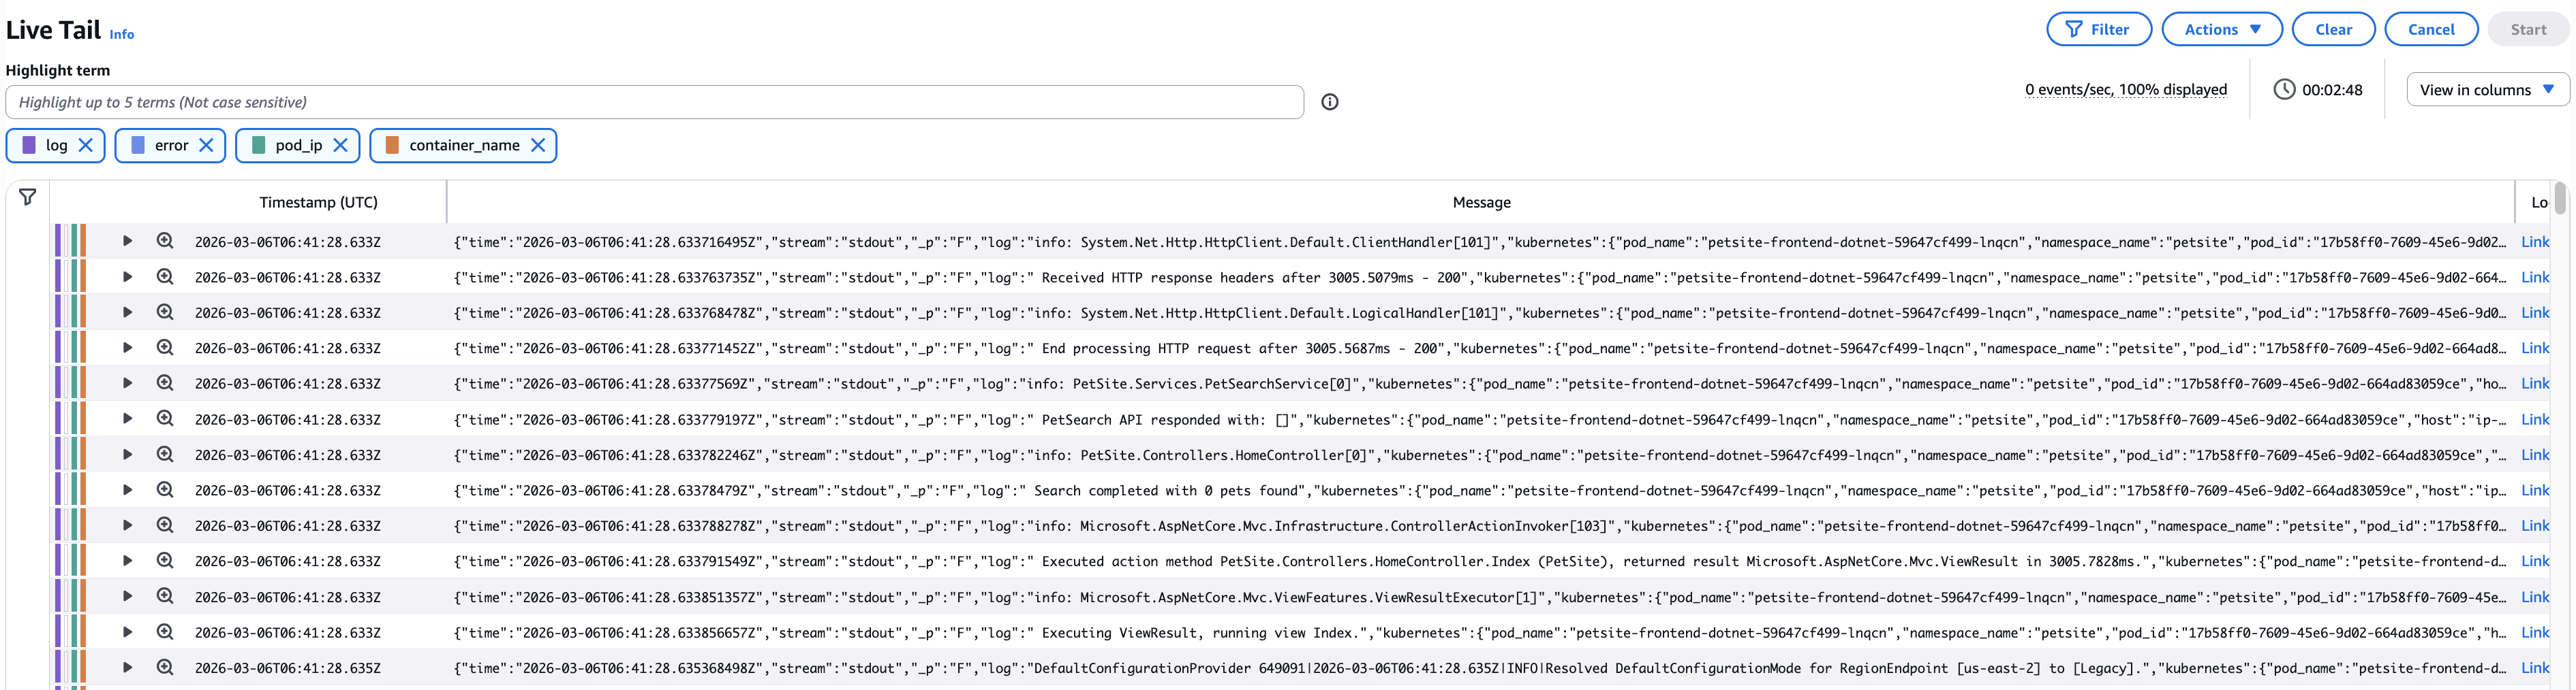Image resolution: width=2576 pixels, height=690 pixels.
Task: Remove the log highlight term
Action: click(86, 145)
